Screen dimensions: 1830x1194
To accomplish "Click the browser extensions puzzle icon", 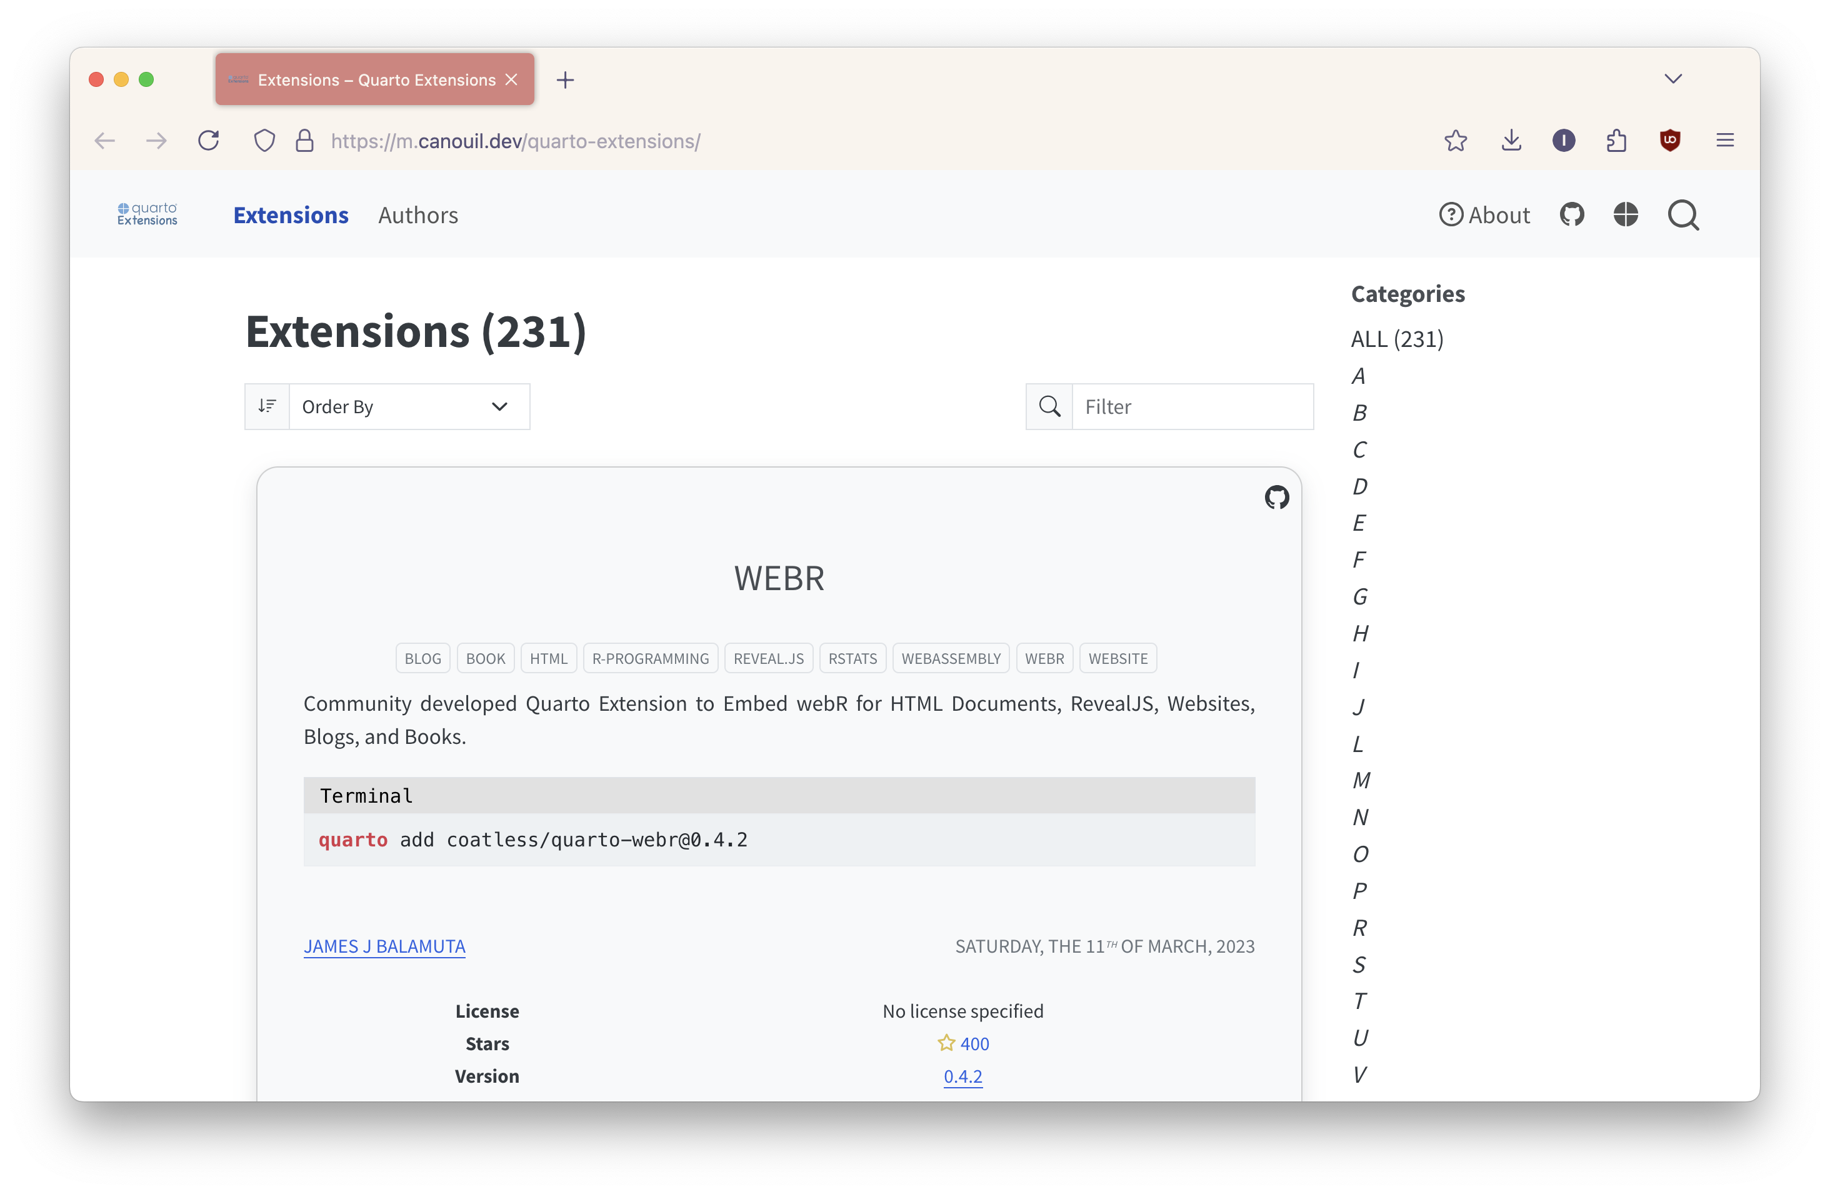I will [1616, 141].
